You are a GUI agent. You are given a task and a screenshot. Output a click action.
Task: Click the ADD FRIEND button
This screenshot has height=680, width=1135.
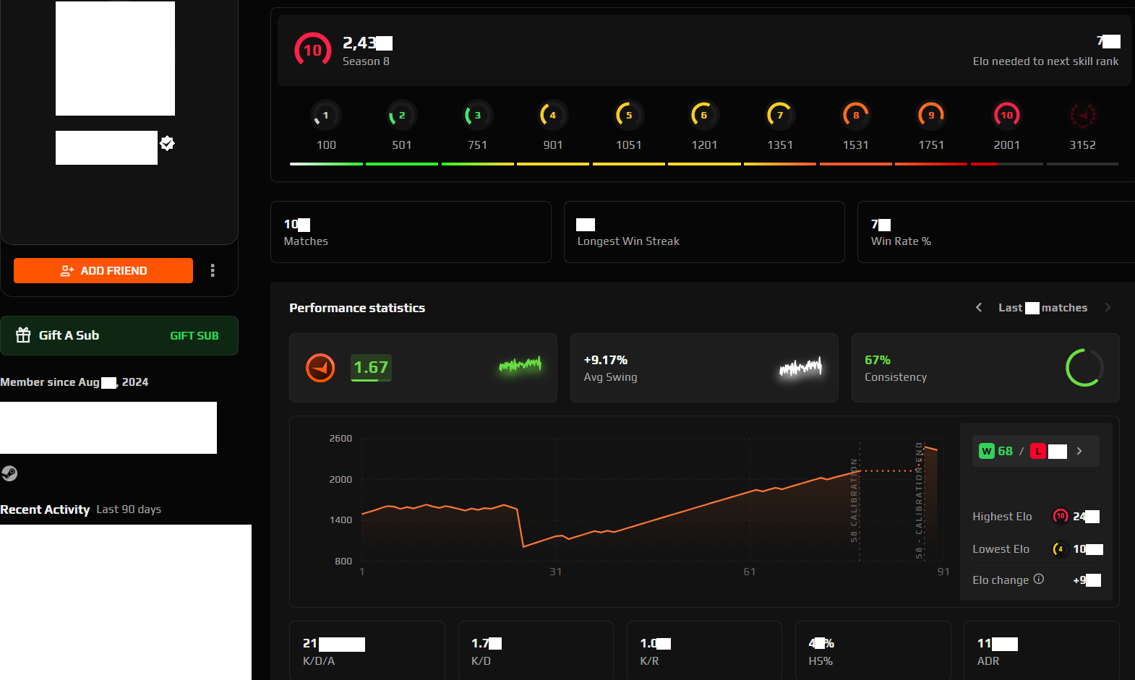click(103, 270)
